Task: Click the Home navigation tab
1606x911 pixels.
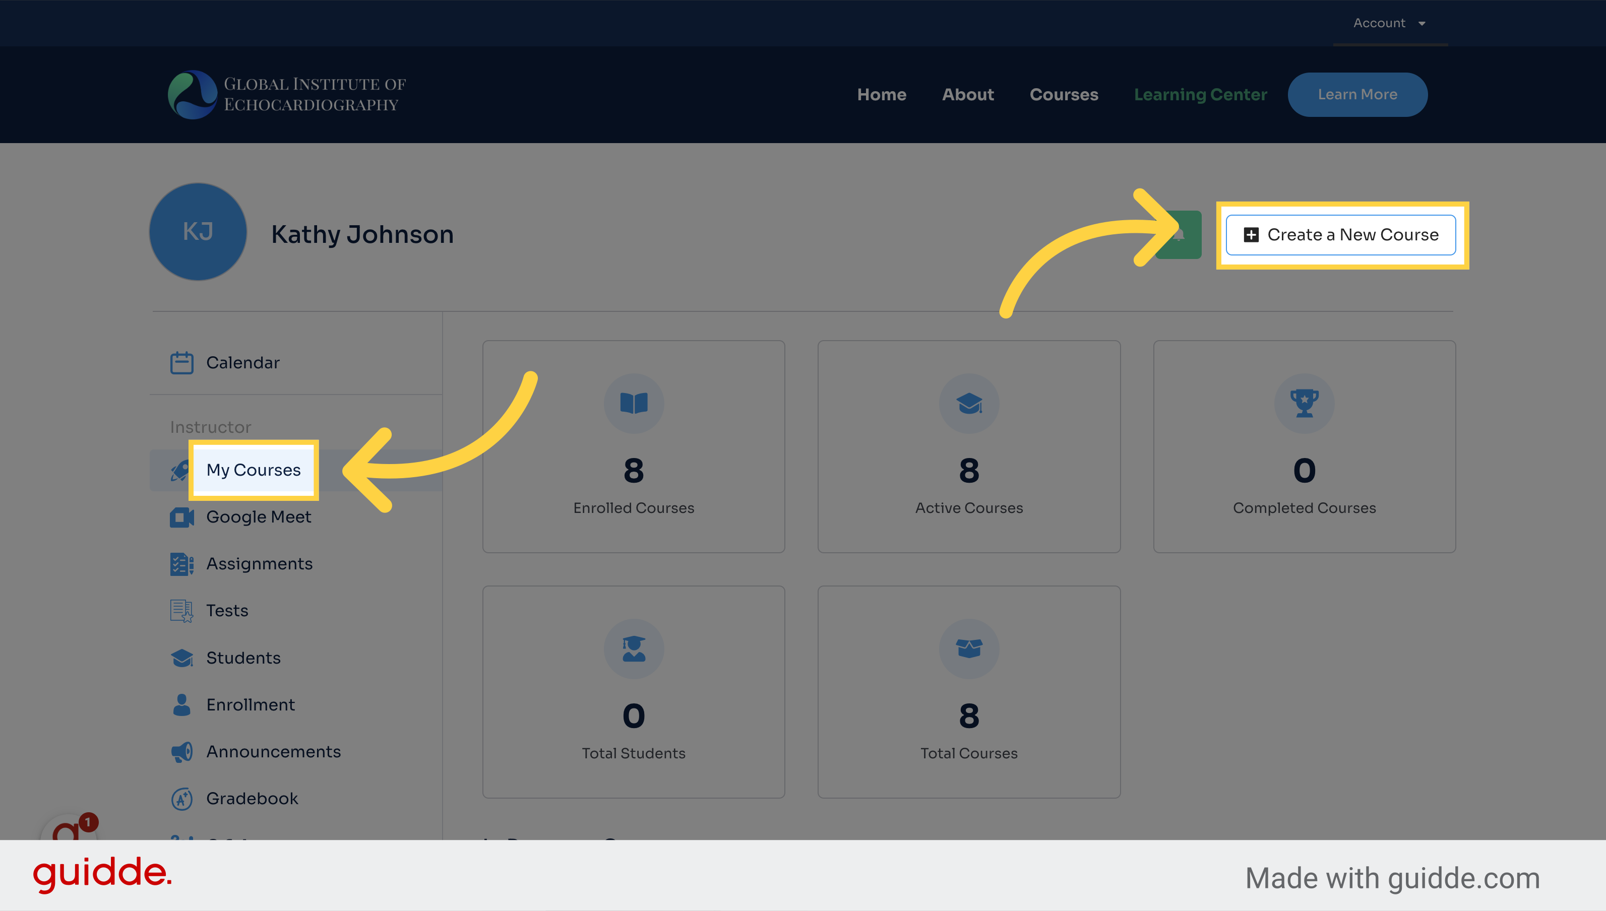Action: 883,94
